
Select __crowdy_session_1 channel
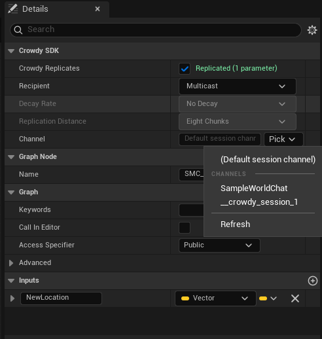click(259, 202)
